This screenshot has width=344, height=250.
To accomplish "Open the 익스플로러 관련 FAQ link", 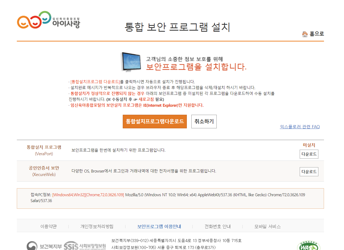I will click(300, 127).
